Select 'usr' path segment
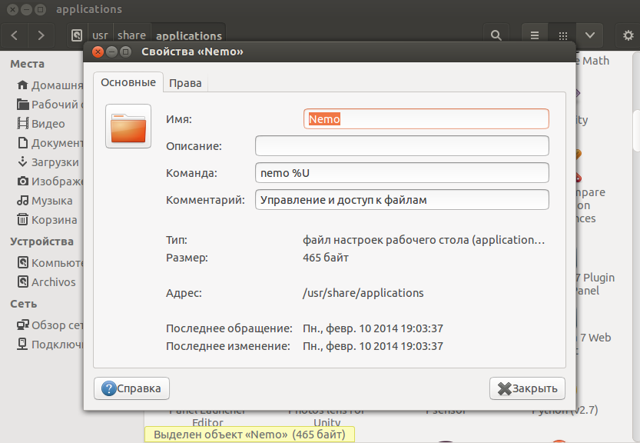 (100, 35)
